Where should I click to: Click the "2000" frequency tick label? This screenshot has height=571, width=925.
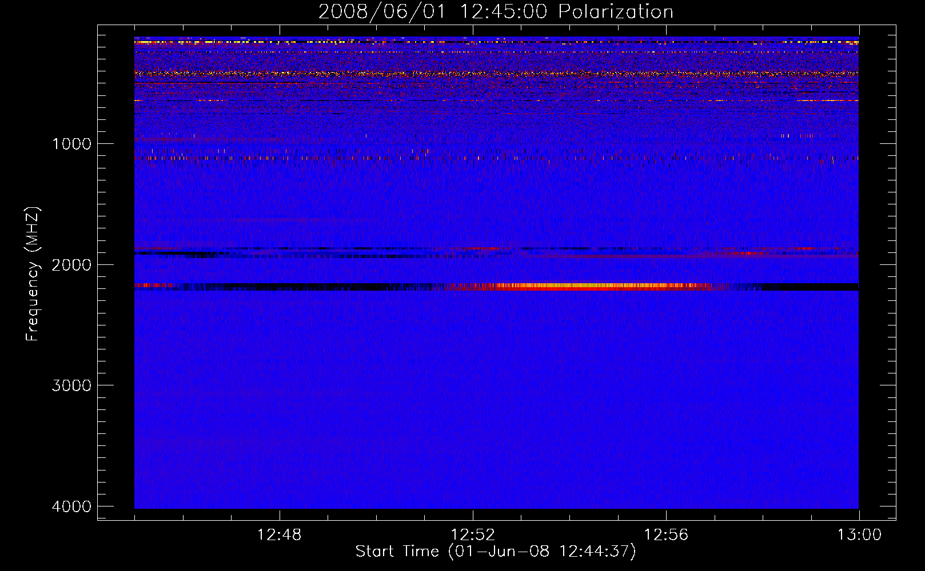pyautogui.click(x=71, y=264)
